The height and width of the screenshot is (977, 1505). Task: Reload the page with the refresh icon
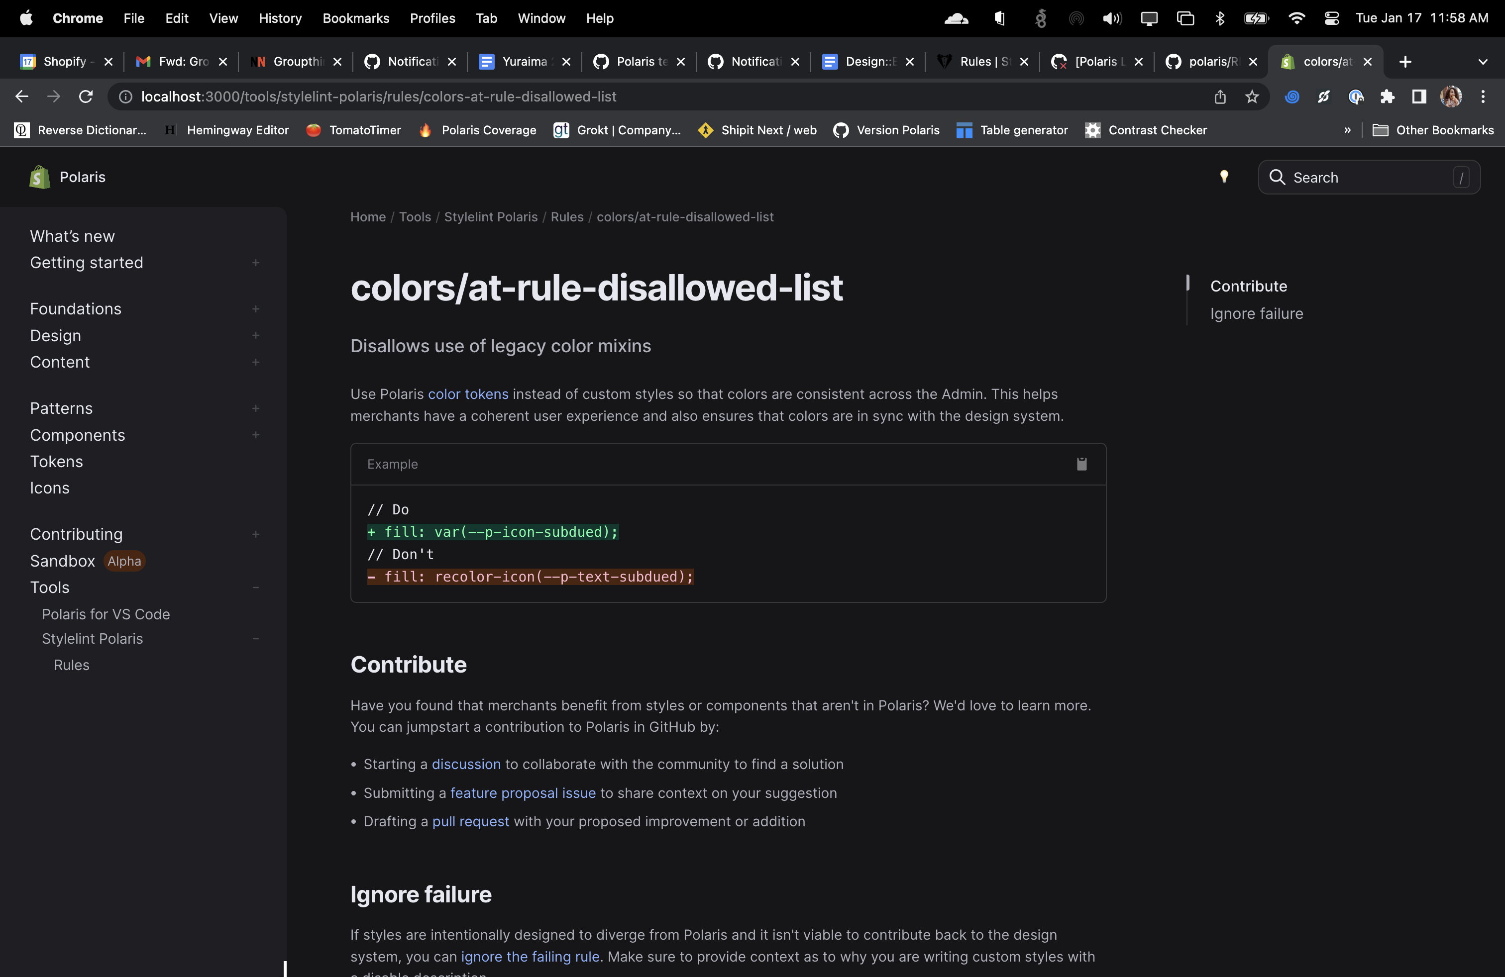pyautogui.click(x=86, y=97)
